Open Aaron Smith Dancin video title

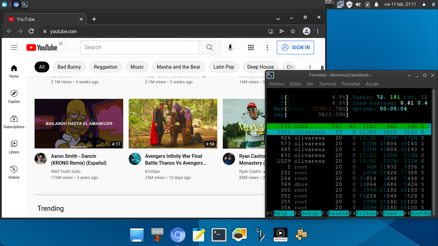coord(79,160)
